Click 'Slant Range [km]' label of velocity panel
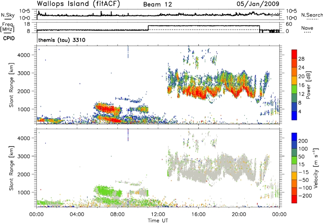Viewport: 323px width, 223px height. 11,168
